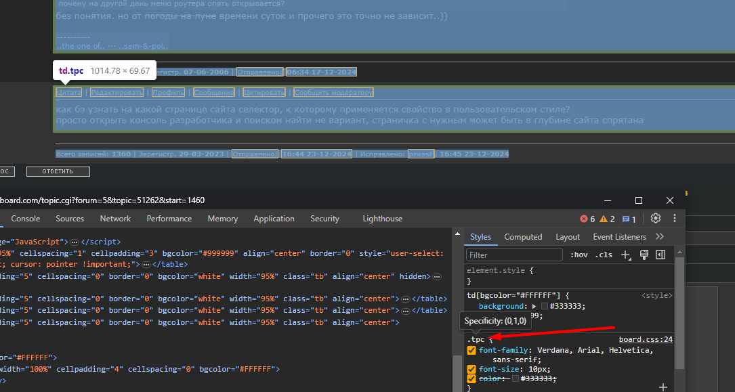Expand ellipsis after cursor: pointer !important
Screen dimensions: 735x392
point(146,265)
